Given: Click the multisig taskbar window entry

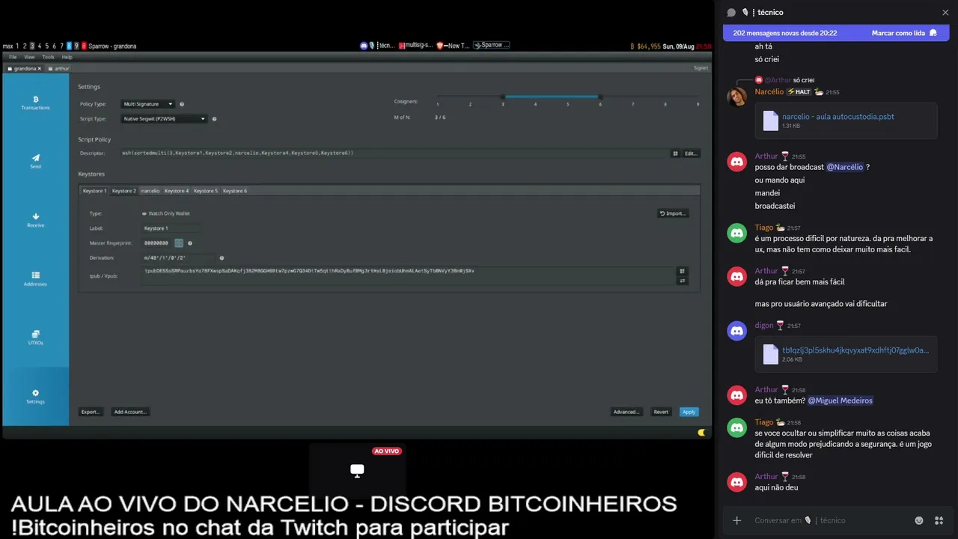Looking at the screenshot, I should point(416,46).
